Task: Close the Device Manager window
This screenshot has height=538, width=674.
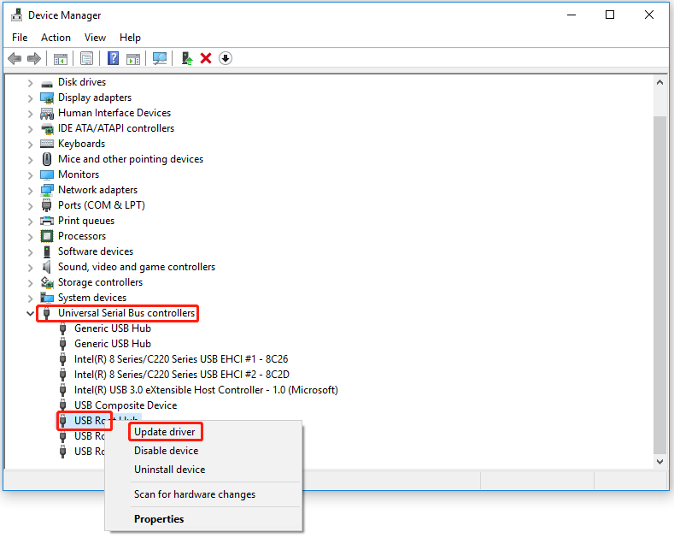Action: [x=649, y=15]
